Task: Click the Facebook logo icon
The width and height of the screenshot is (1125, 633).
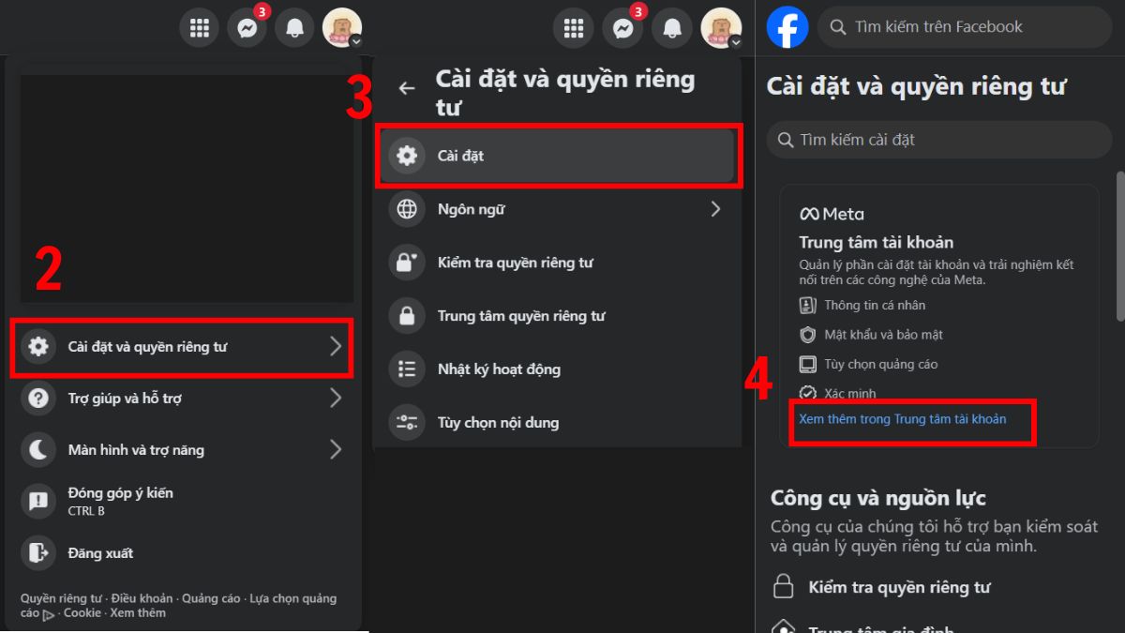Action: (787, 27)
